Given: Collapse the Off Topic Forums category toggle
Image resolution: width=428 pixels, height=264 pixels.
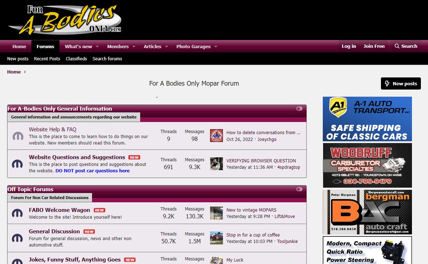Looking at the screenshot, I should tap(299, 189).
